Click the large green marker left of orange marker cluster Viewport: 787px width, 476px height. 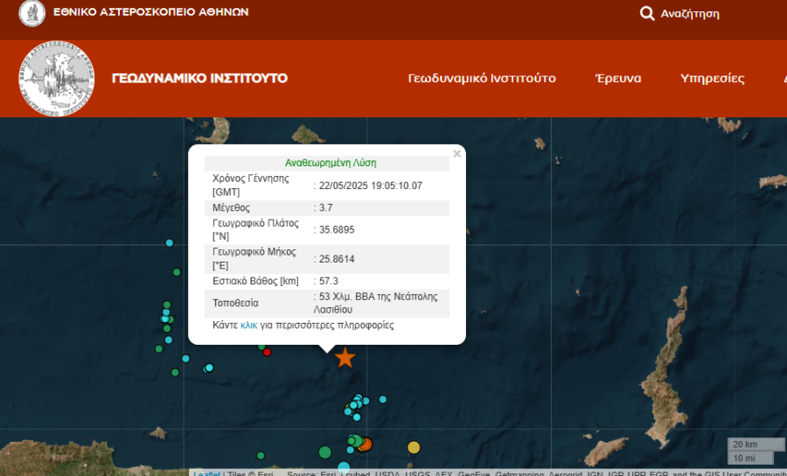[x=325, y=452]
